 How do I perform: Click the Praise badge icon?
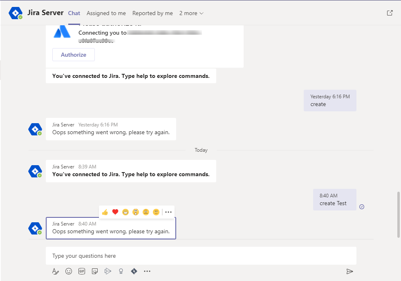(121, 271)
